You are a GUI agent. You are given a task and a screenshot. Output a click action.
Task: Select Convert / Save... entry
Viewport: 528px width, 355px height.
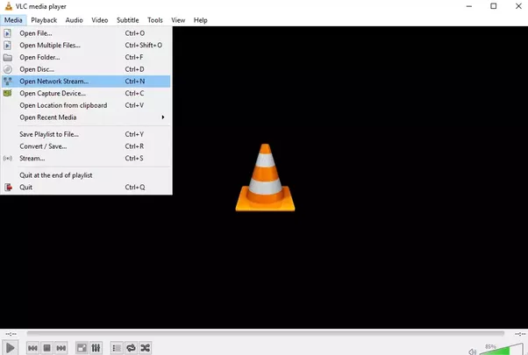(x=86, y=146)
